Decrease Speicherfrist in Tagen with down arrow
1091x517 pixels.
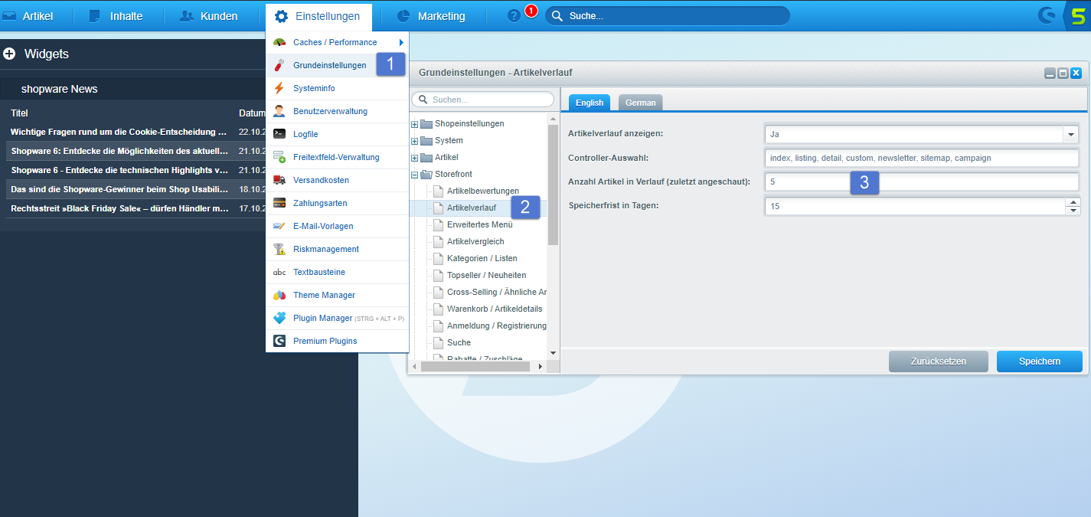[1073, 210]
